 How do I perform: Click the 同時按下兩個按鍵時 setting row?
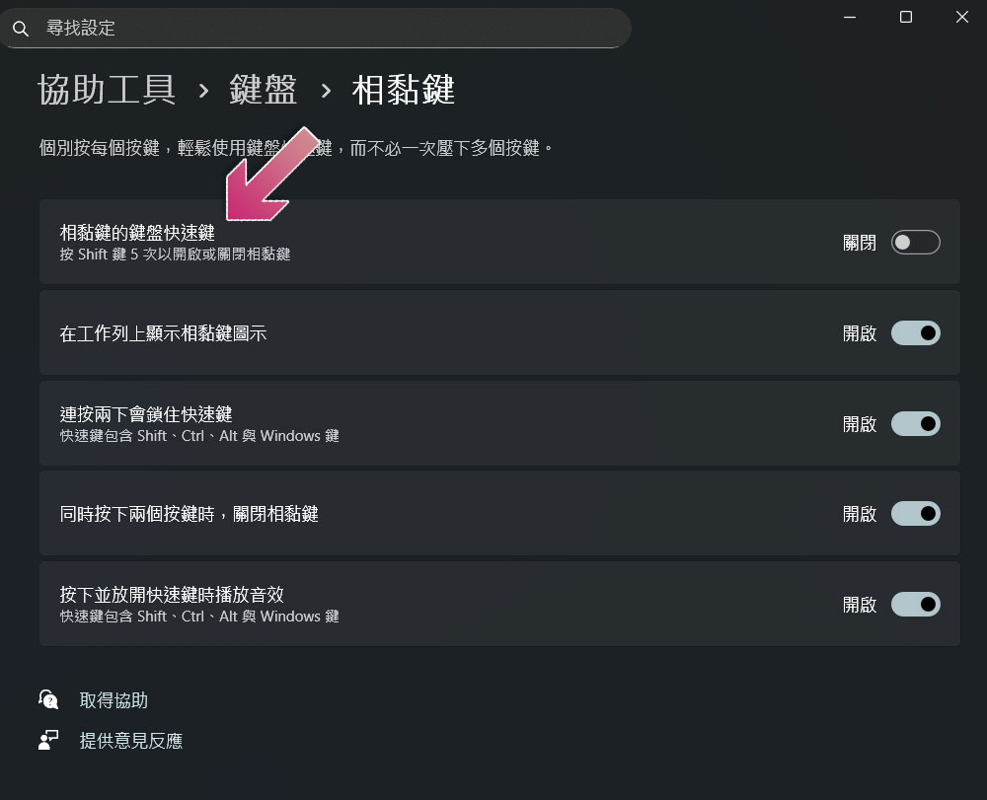[395, 513]
